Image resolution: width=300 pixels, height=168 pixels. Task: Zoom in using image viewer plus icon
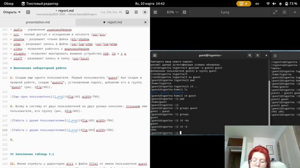click(x=184, y=12)
